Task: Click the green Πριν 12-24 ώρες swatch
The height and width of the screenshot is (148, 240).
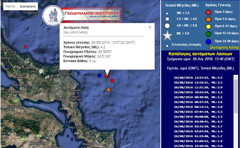Action: coord(209,34)
